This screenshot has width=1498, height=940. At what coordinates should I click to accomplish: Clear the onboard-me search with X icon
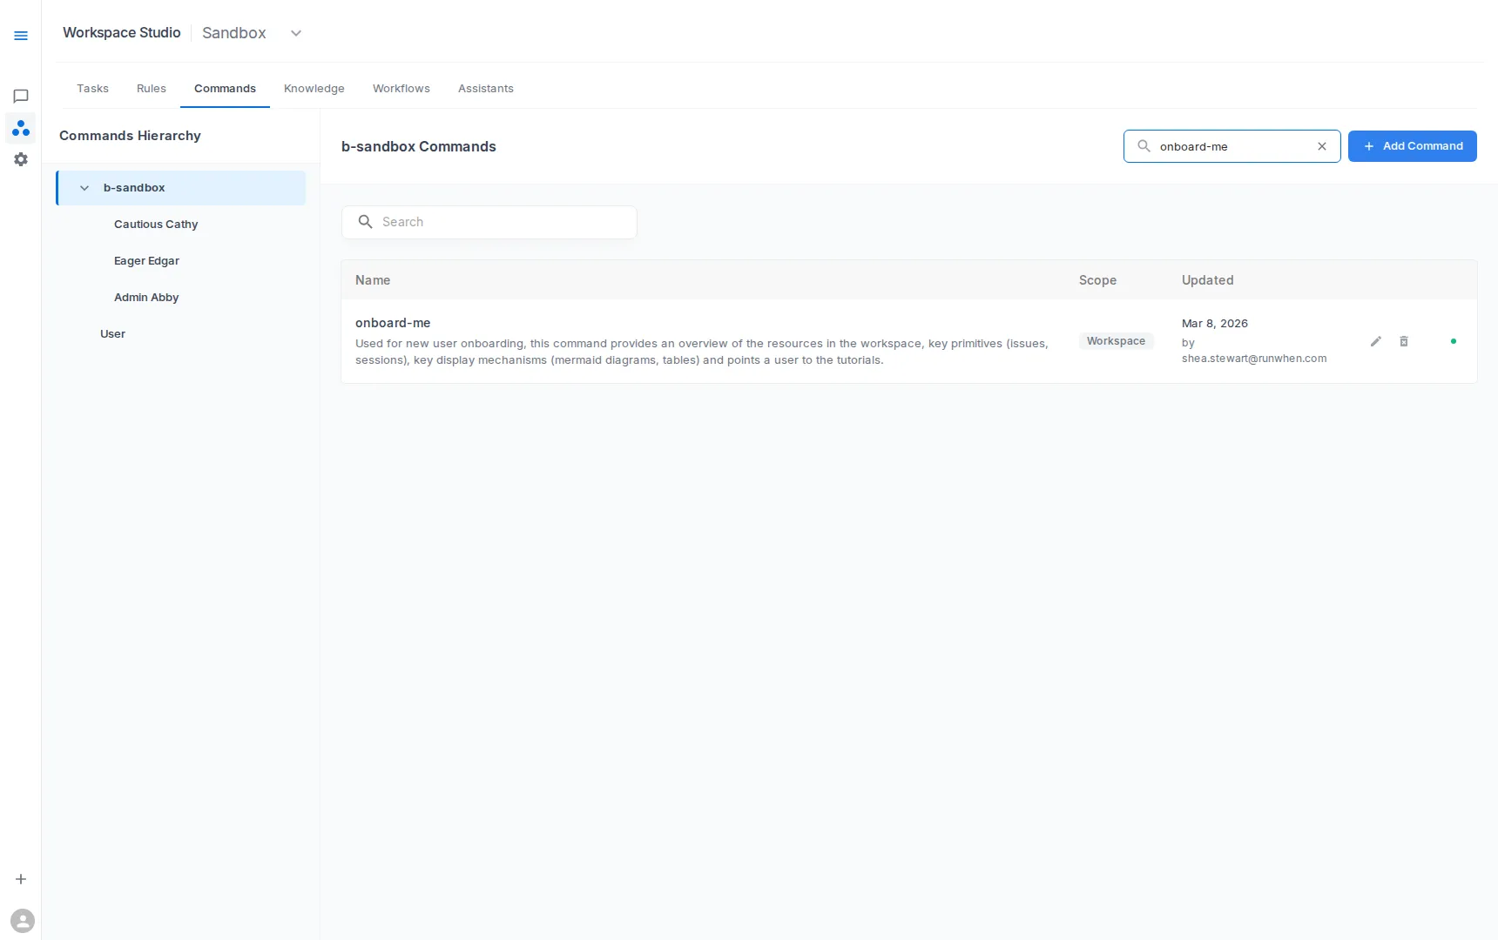pos(1321,146)
